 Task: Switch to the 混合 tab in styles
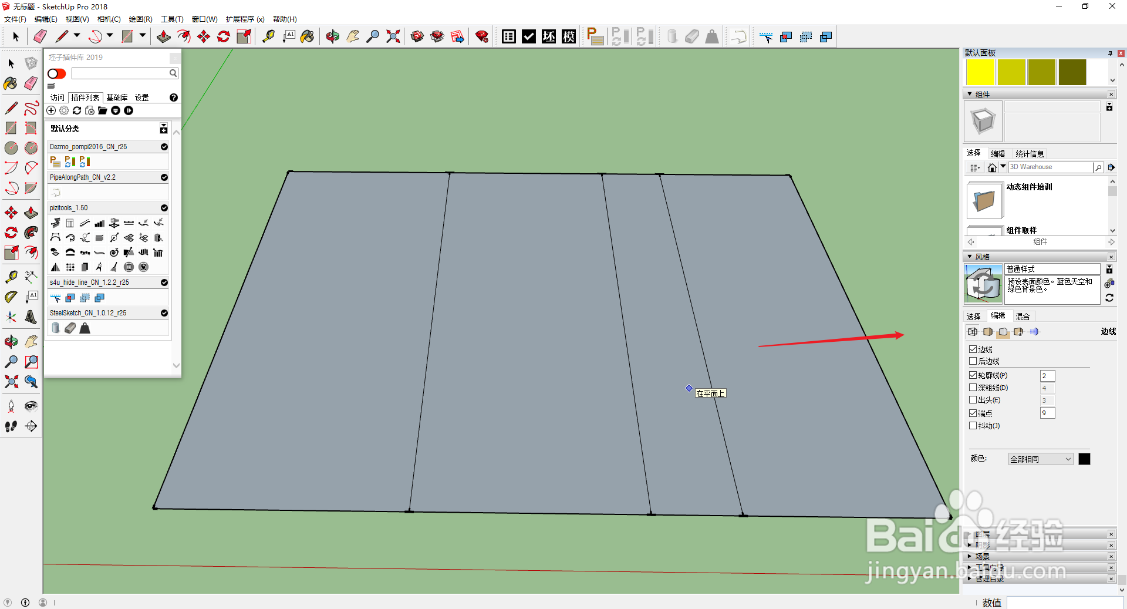[x=1023, y=316]
